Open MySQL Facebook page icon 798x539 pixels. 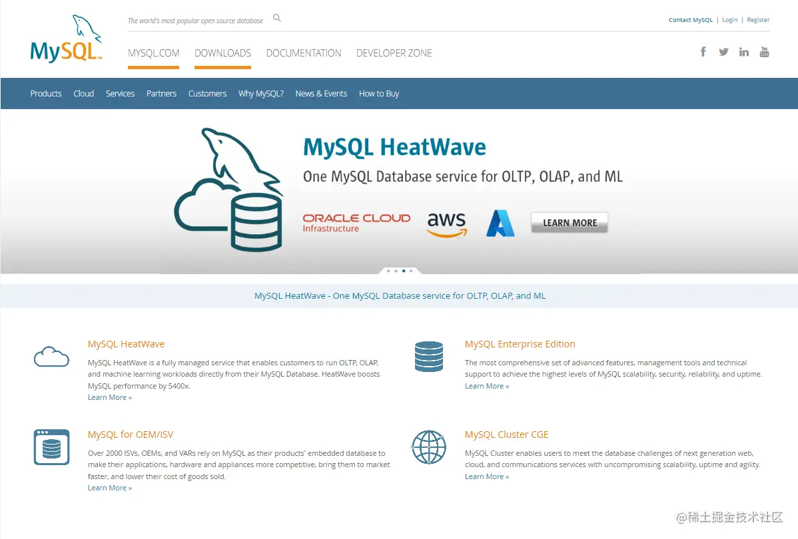(x=703, y=52)
